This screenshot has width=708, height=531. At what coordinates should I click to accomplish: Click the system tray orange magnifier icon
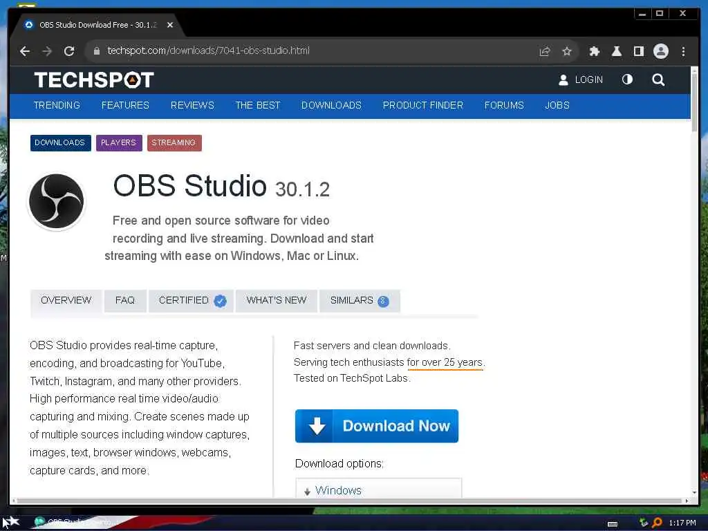pyautogui.click(x=657, y=523)
